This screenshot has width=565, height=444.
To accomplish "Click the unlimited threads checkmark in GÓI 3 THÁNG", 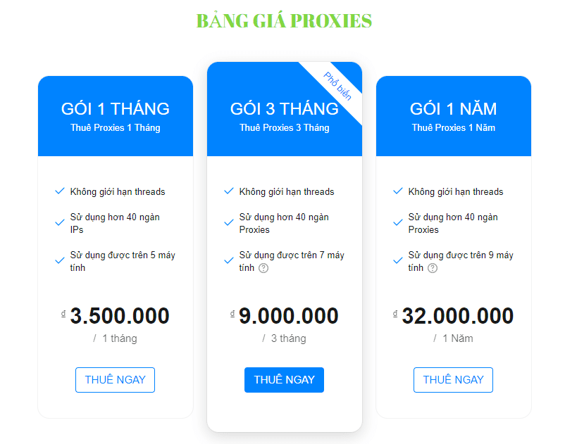I will click(x=229, y=191).
